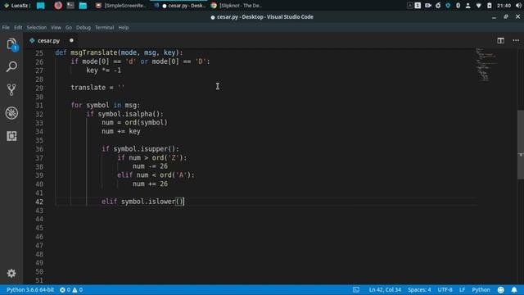Split the editor to the right
This screenshot has width=524, height=295.
coord(500,40)
